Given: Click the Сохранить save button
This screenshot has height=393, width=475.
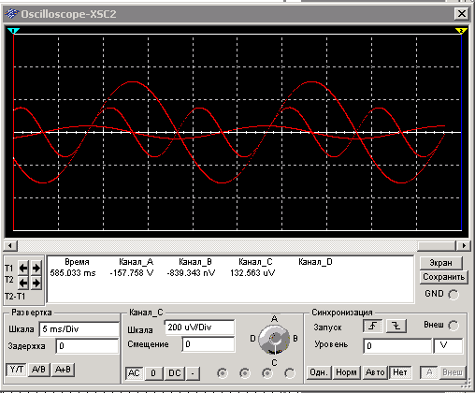Looking at the screenshot, I should tap(444, 277).
